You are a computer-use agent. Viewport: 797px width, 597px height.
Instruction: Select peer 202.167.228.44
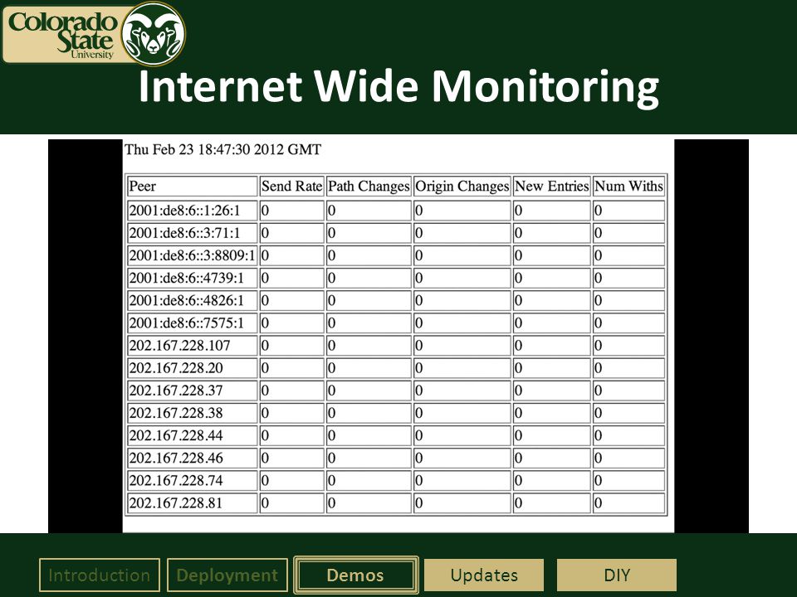pos(192,435)
